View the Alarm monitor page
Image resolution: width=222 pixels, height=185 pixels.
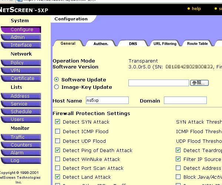21,152
